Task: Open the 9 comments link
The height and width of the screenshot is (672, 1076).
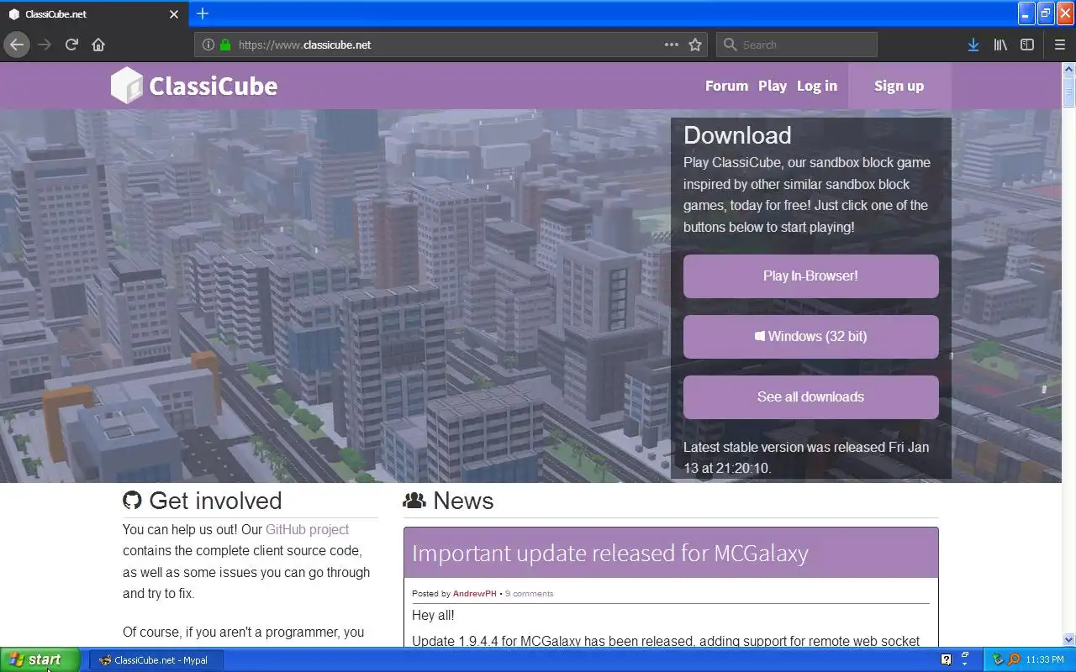Action: pos(530,593)
